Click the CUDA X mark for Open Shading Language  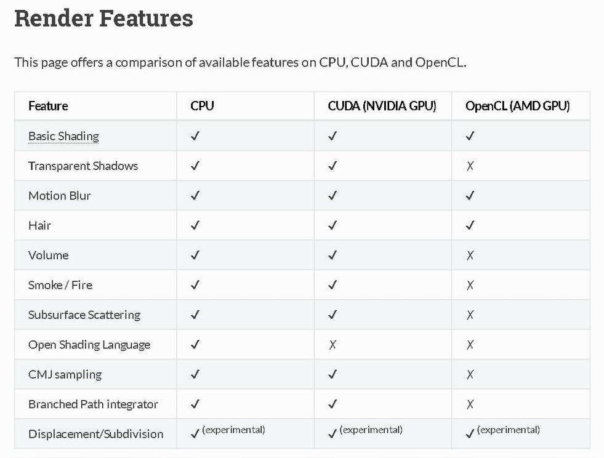[x=332, y=345]
